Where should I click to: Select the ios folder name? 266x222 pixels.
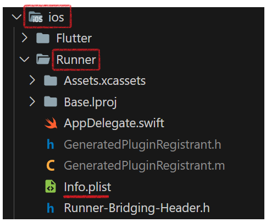pyautogui.click(x=56, y=18)
